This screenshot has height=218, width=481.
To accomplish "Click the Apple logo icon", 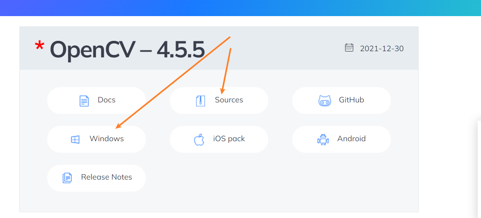I will click(199, 140).
